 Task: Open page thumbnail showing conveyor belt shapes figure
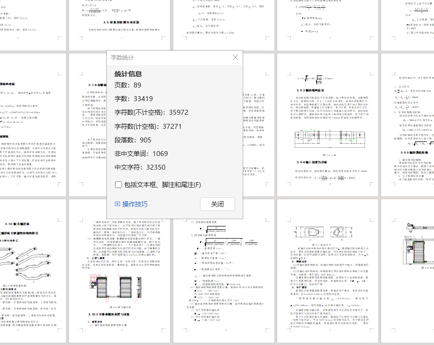[33, 271]
